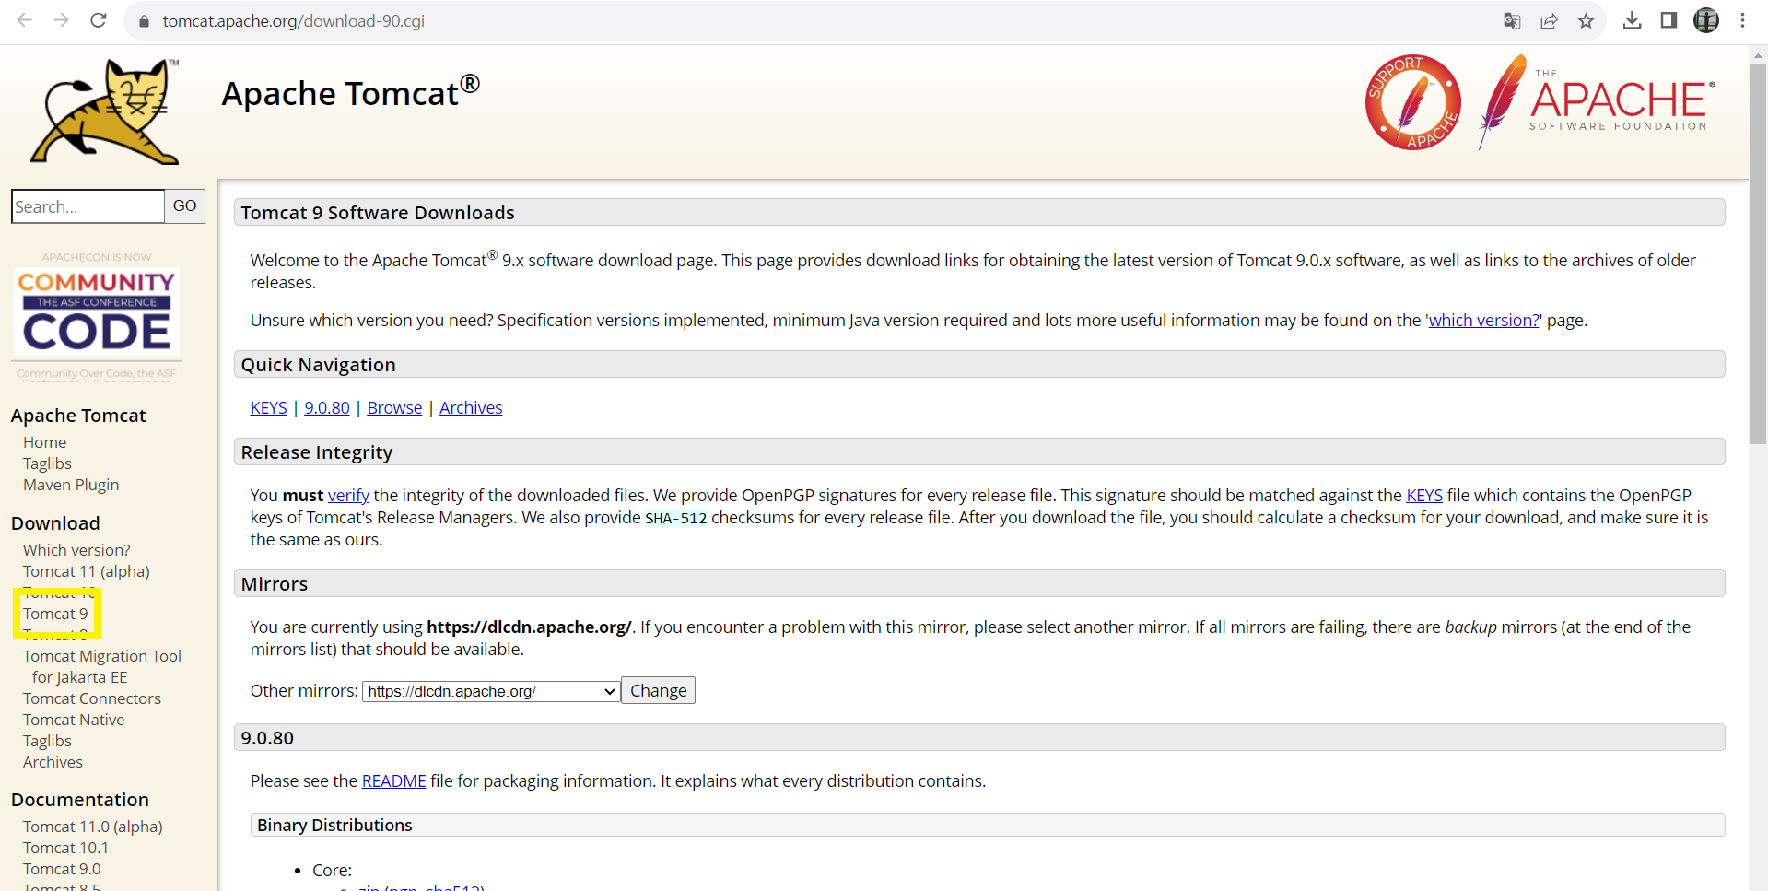Open Tomcat Migration Tool for Jakarta EE
The width and height of the screenshot is (1768, 891).
[x=102, y=666]
